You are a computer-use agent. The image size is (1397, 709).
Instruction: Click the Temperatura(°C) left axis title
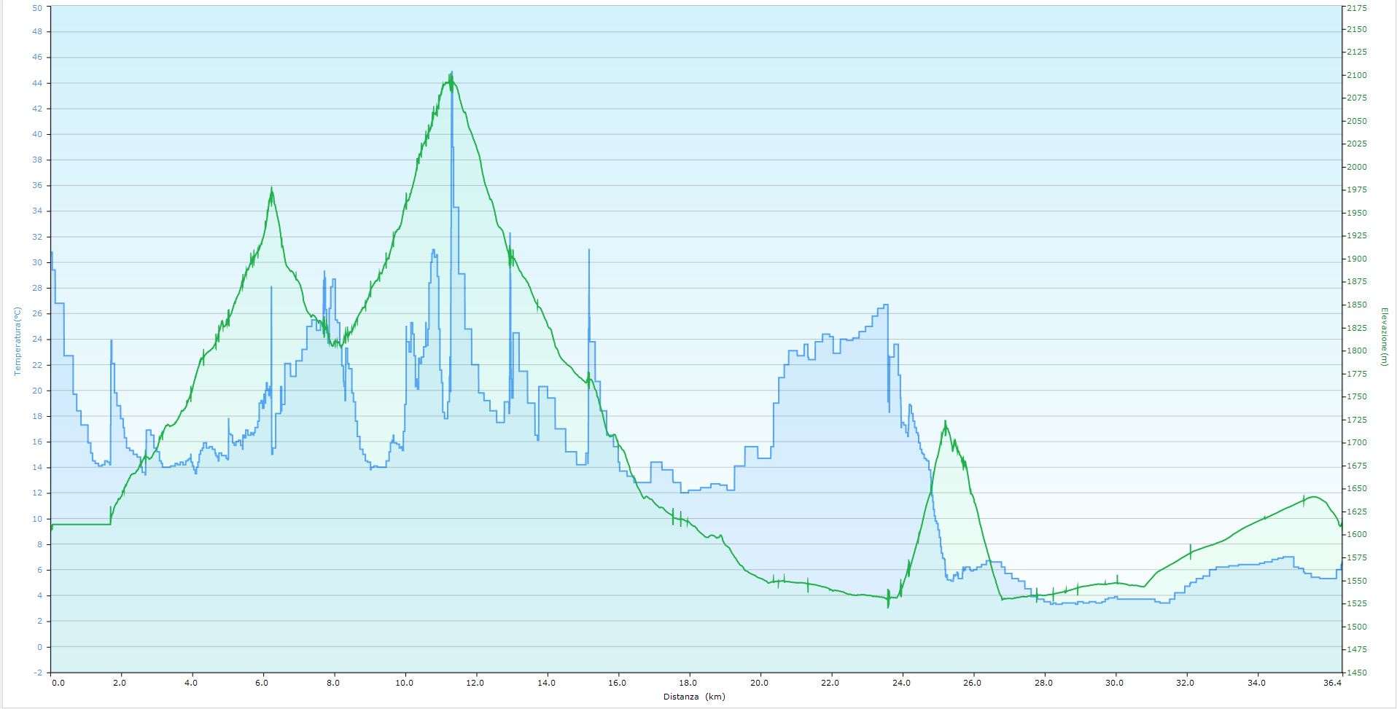click(x=17, y=341)
